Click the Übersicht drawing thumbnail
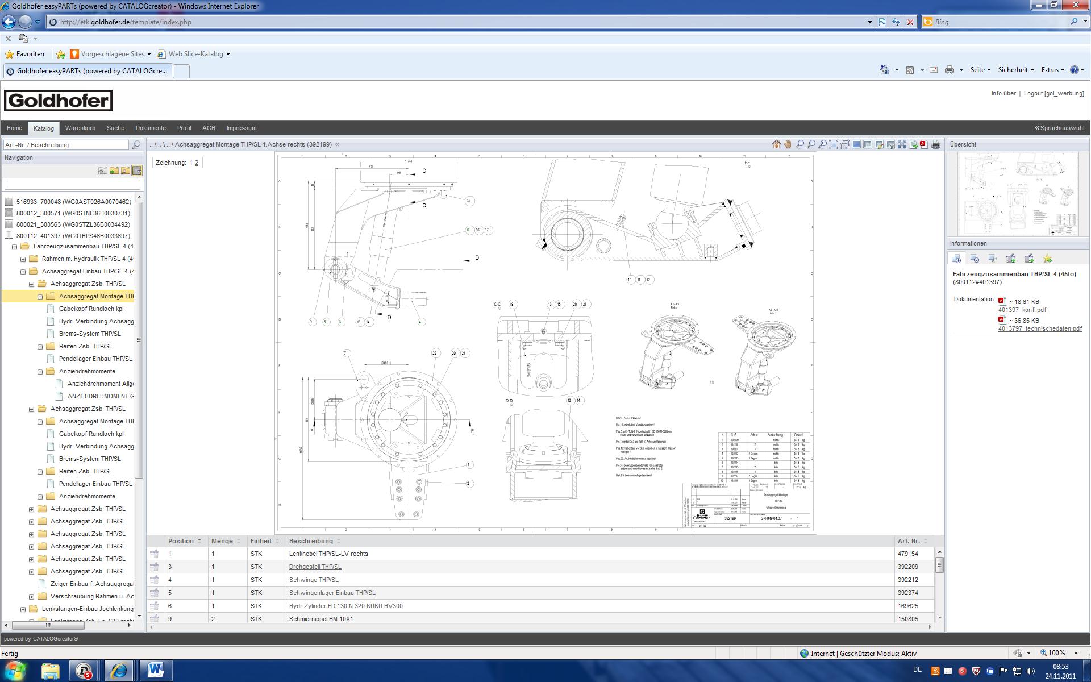 point(1018,194)
